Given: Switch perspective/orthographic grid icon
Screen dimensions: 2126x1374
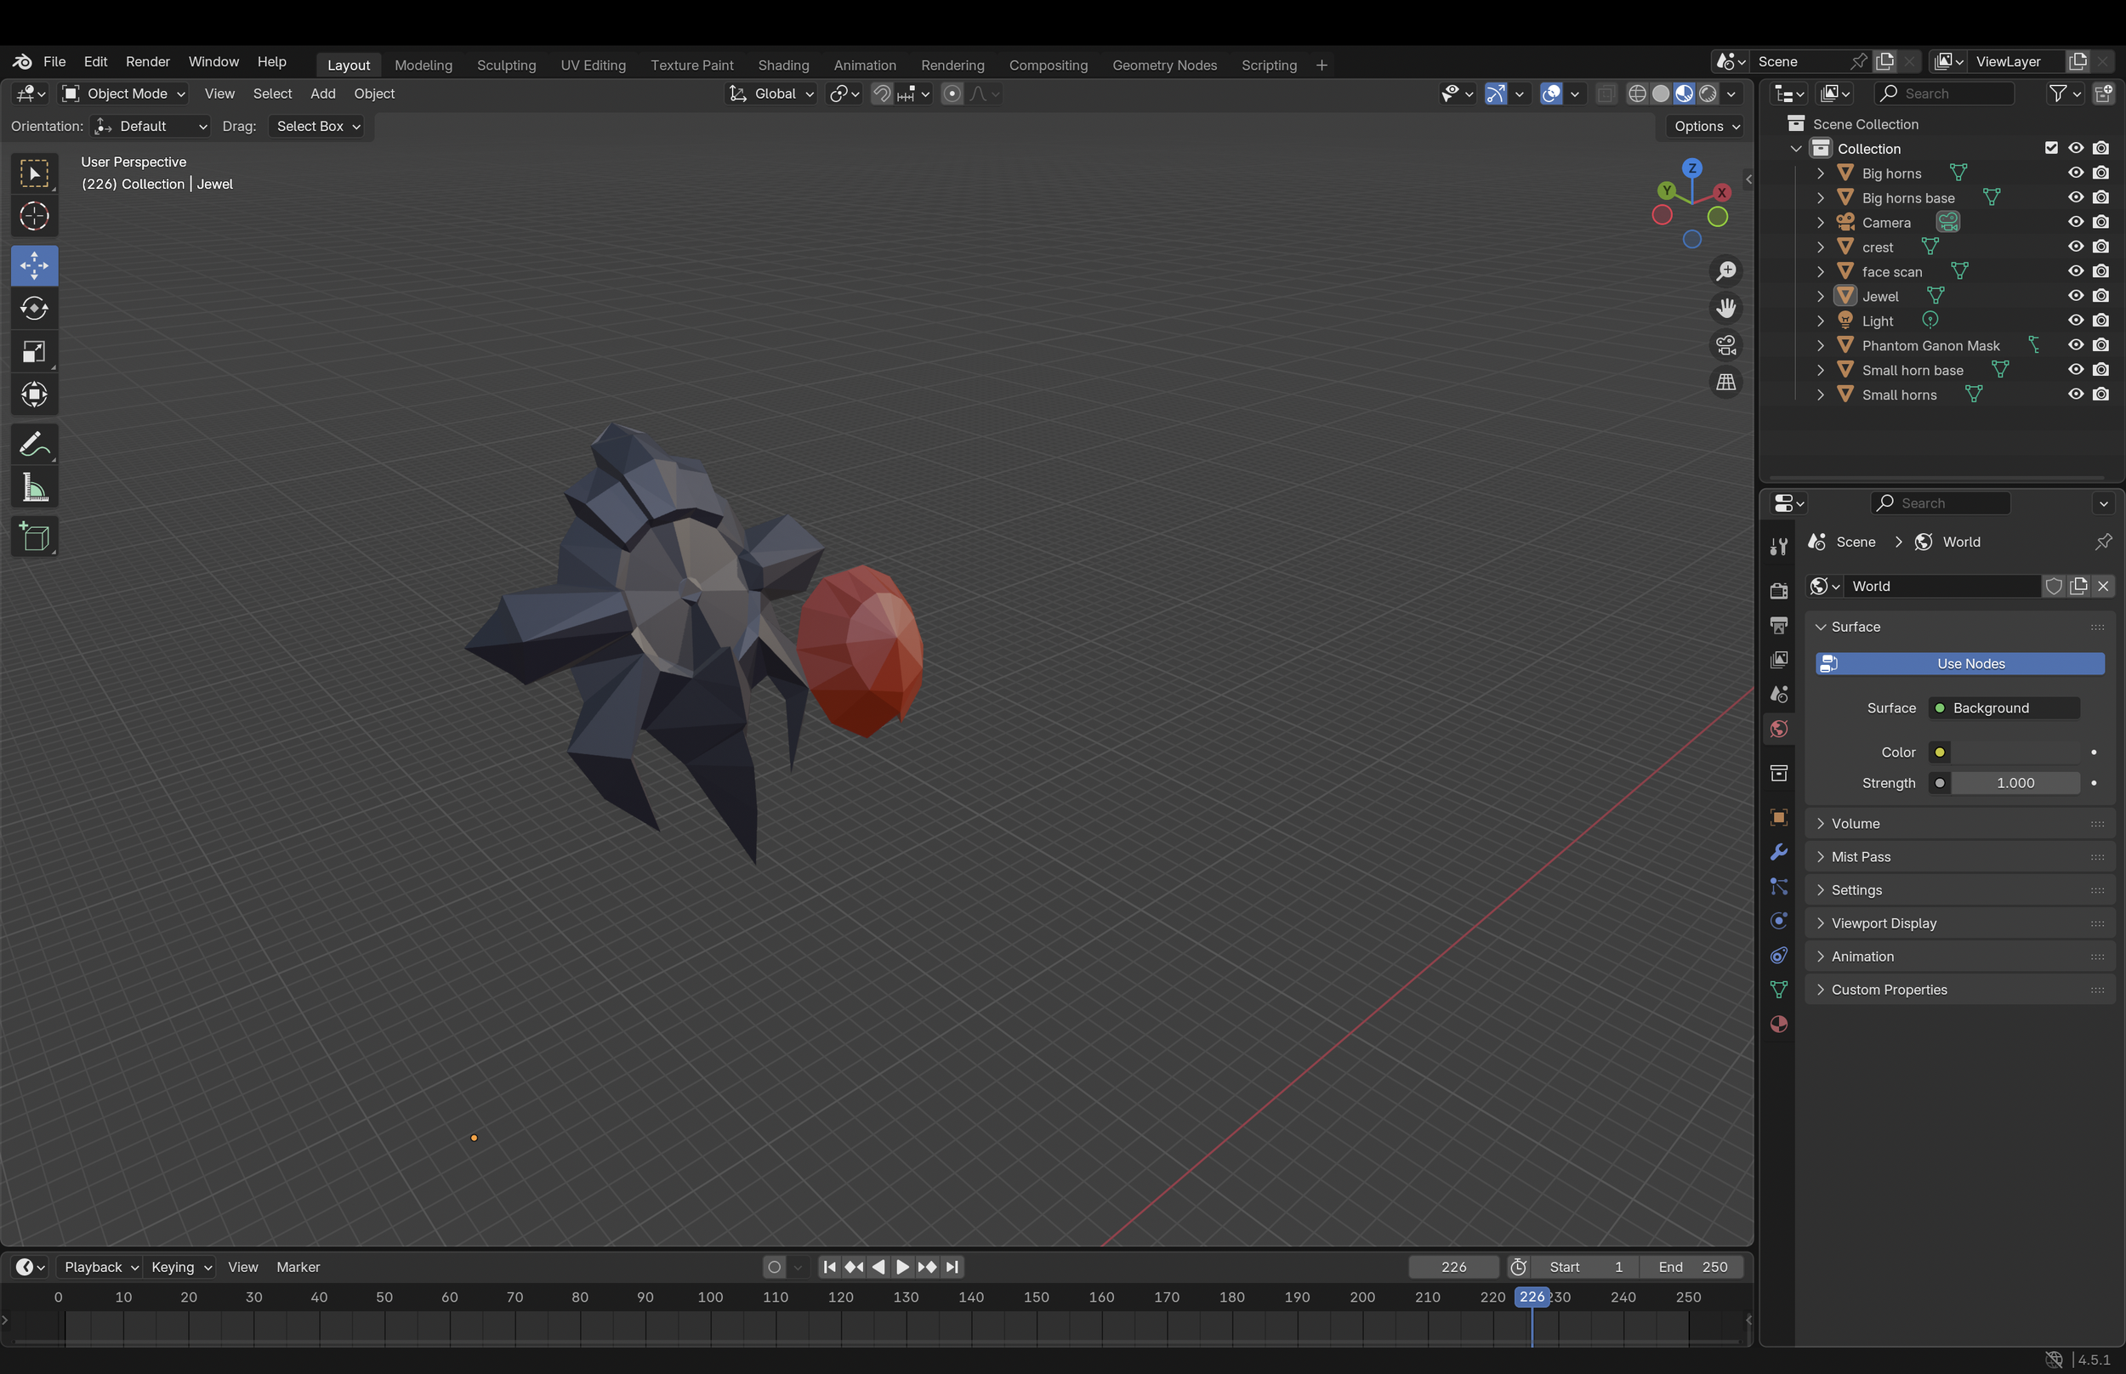Looking at the screenshot, I should [1726, 383].
